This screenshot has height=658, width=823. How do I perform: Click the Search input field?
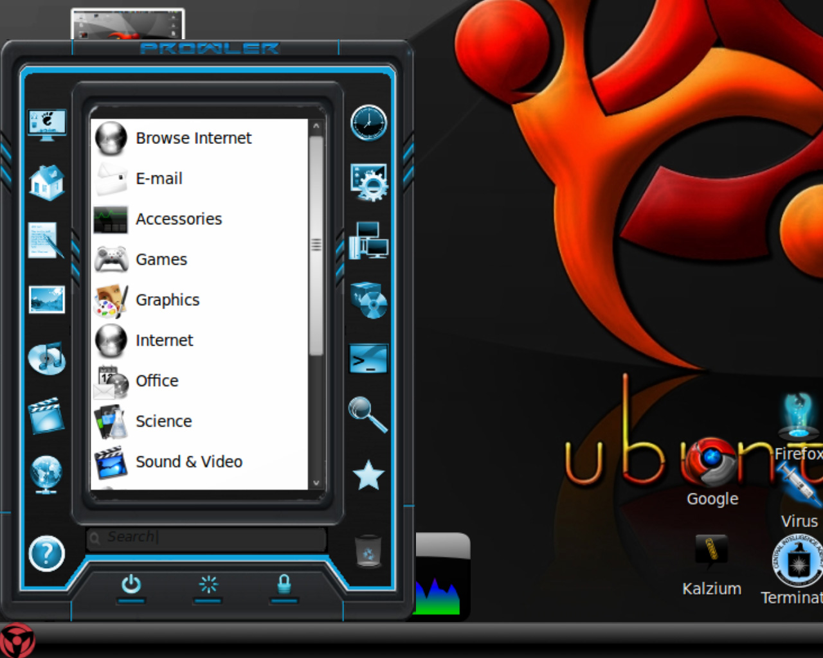206,537
